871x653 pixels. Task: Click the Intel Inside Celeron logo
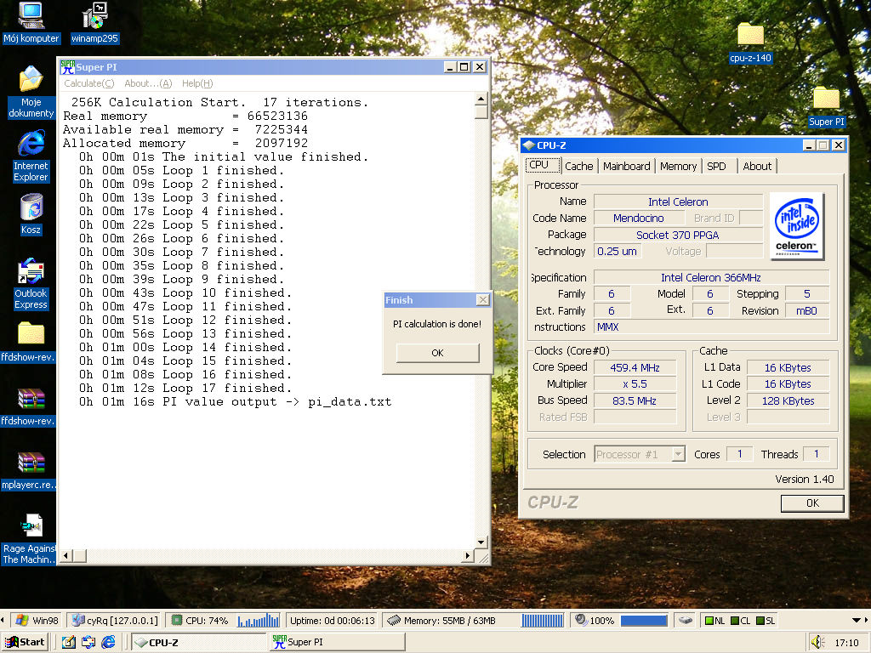click(x=796, y=226)
